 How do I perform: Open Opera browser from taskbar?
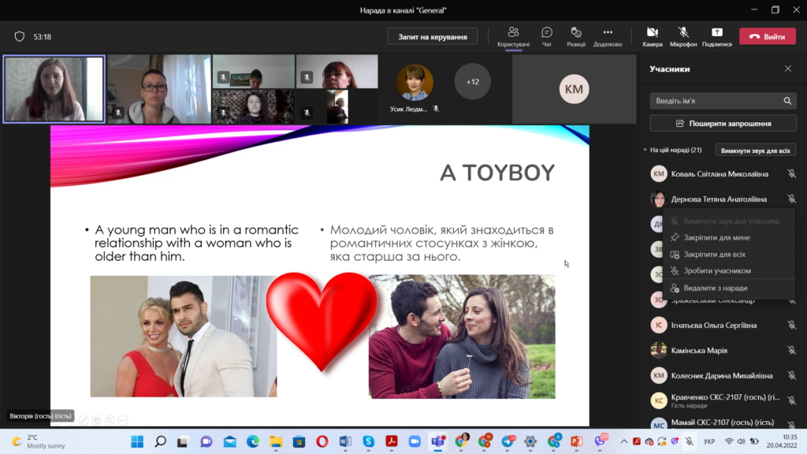322,441
